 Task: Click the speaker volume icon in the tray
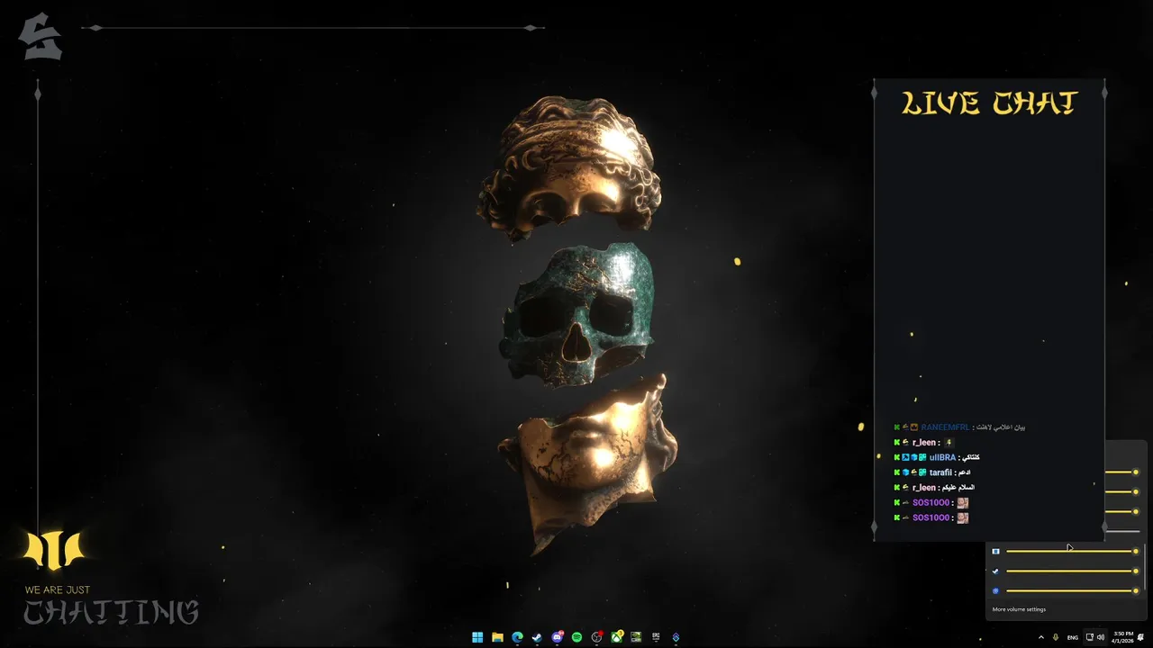coord(1101,637)
